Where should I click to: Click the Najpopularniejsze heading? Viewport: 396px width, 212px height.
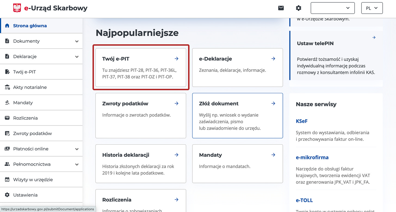pyautogui.click(x=137, y=33)
